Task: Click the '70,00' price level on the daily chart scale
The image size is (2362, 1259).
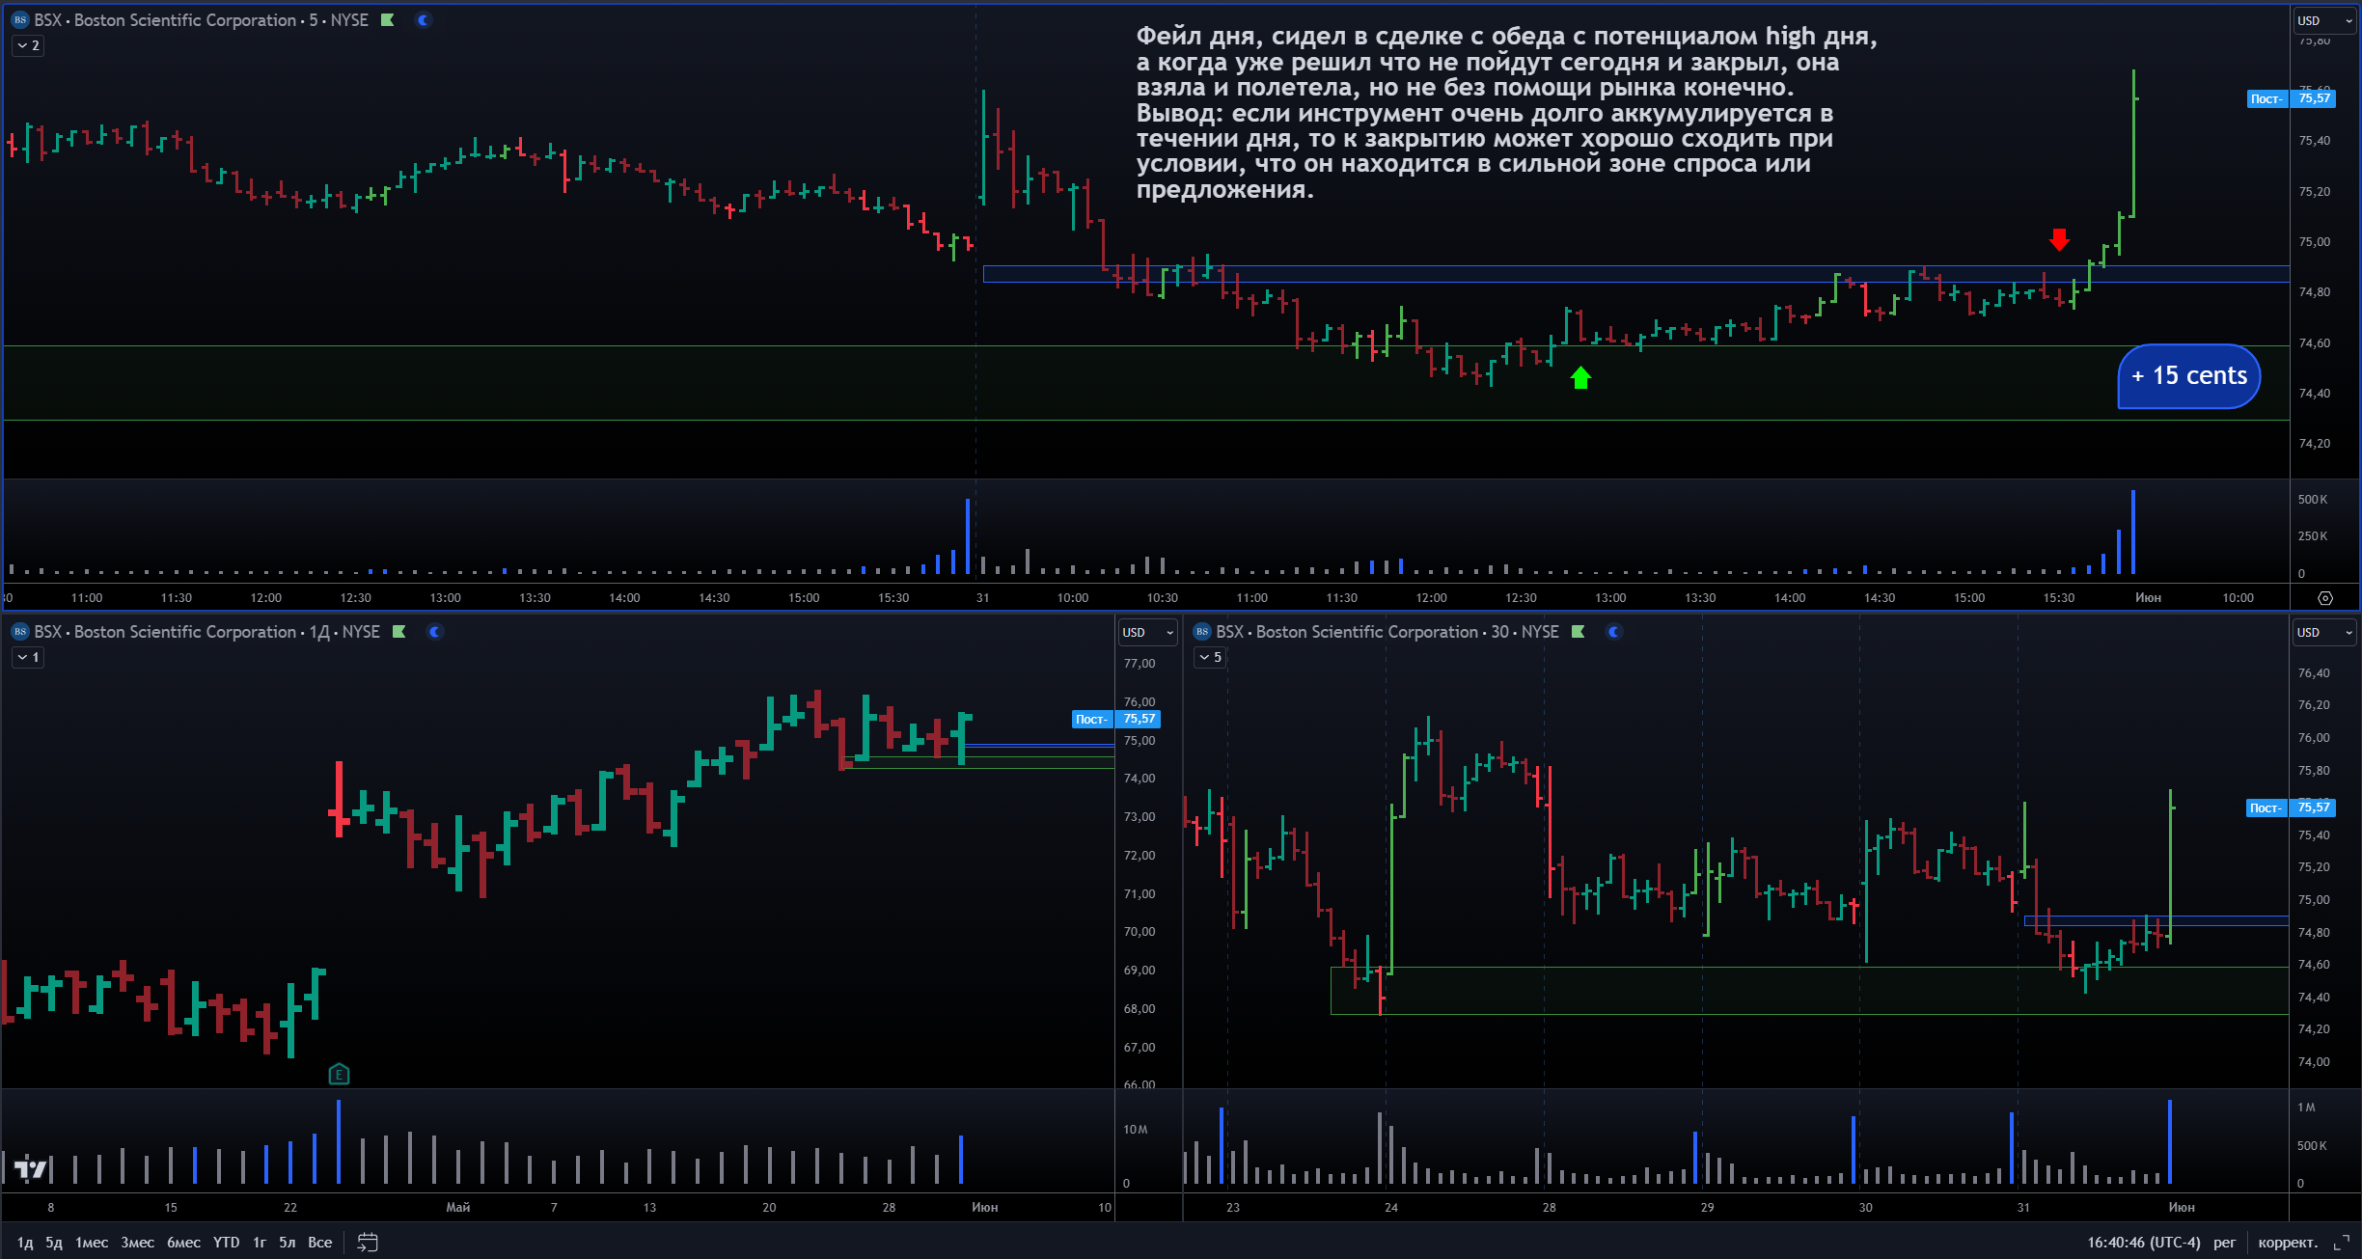Action: [1140, 932]
